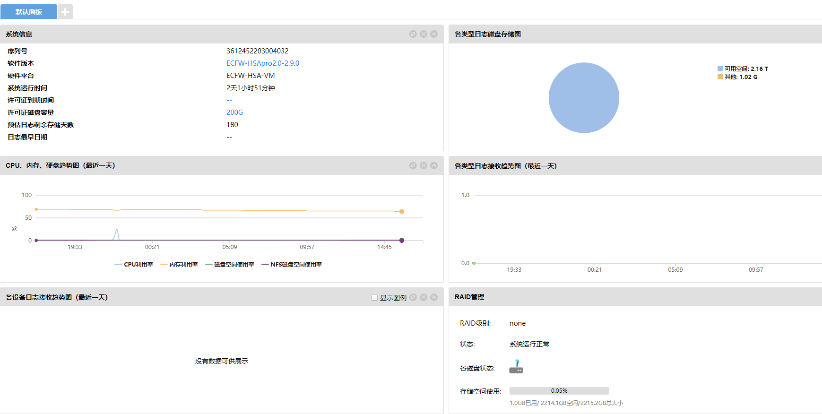Viewport: 822px width, 414px height.
Task: Toggle 可用空间 2.16 T pie legend entry
Action: click(743, 69)
